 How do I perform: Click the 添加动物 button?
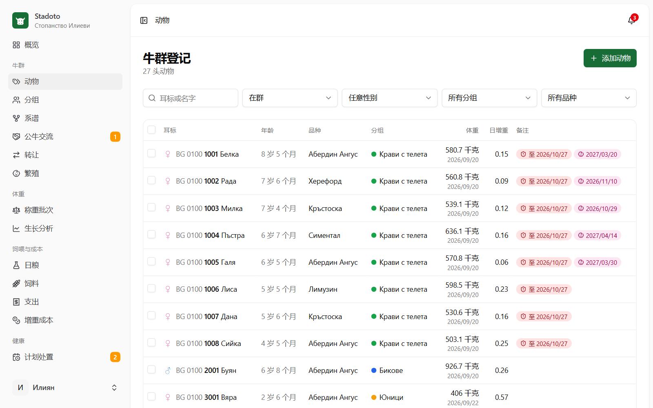coord(610,58)
